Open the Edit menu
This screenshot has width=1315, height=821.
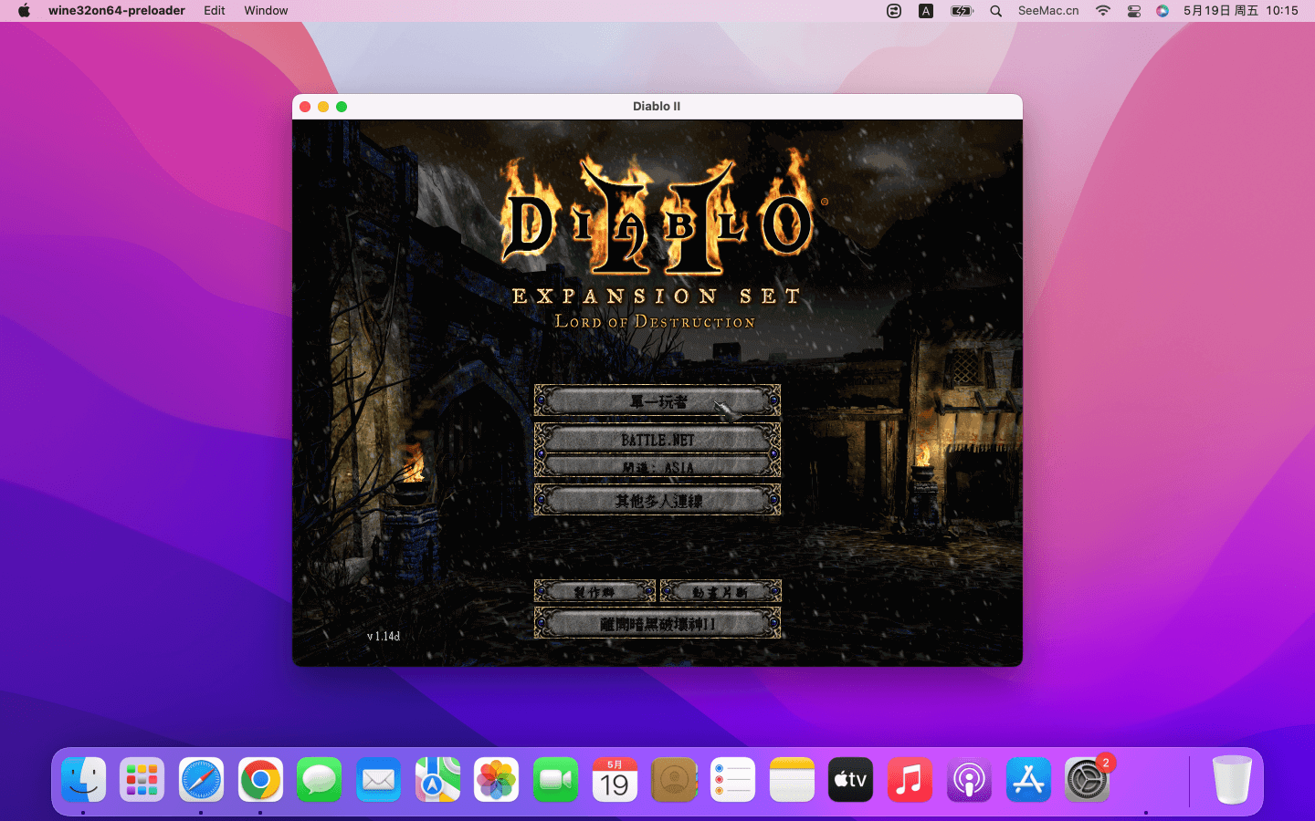215,11
